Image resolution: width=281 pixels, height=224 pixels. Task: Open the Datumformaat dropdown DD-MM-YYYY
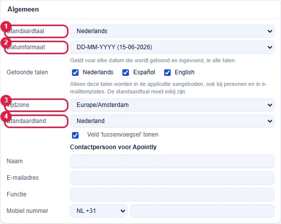(172, 47)
